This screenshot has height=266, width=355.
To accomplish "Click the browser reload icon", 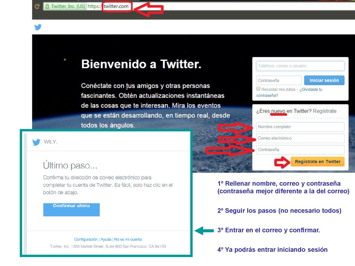I will pyautogui.click(x=37, y=6).
